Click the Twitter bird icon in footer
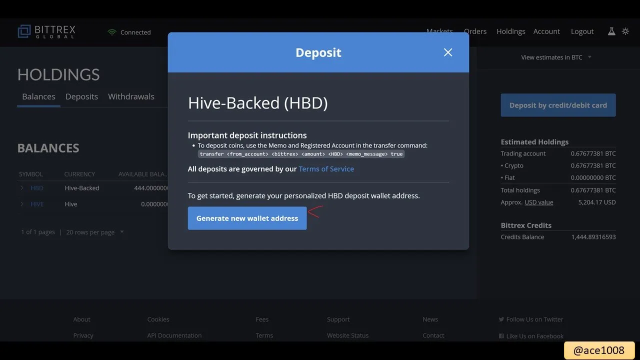This screenshot has height=360, width=640. 501,319
